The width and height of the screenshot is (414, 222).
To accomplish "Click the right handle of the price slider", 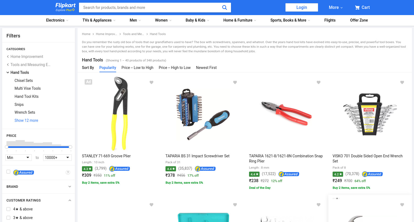I will [x=70, y=147].
